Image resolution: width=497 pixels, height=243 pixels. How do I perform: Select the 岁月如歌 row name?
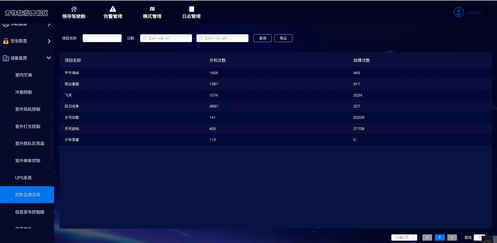click(72, 118)
